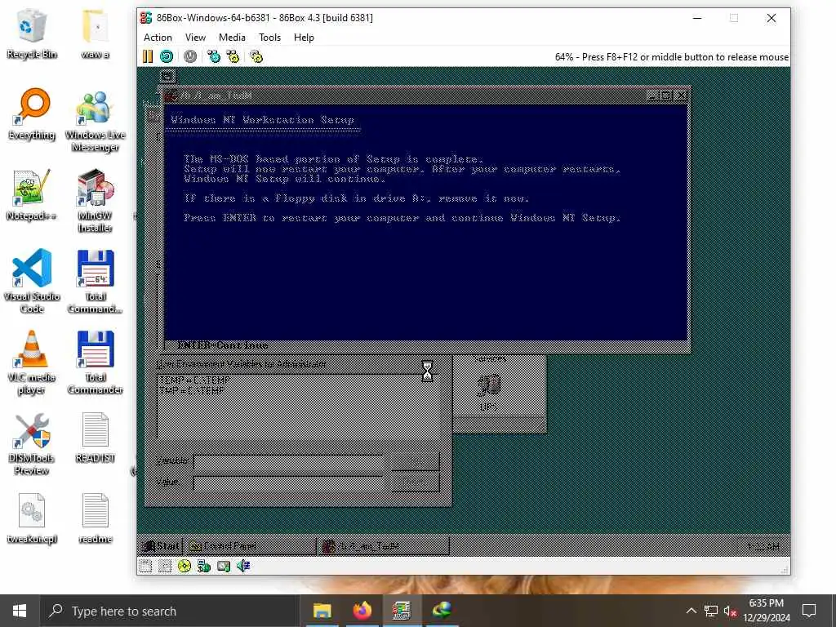Select the TEMP=C:\TEMP variable row

pos(194,380)
